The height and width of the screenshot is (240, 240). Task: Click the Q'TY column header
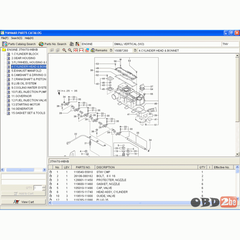(x=202, y=167)
